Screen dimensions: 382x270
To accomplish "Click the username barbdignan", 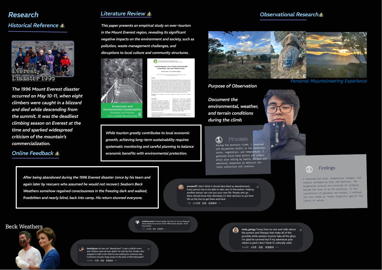I will [92, 248].
